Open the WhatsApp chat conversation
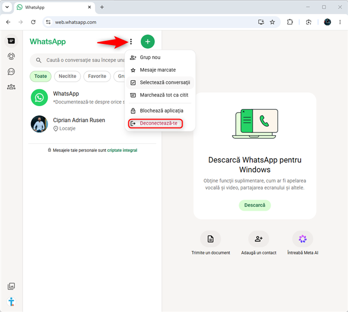The height and width of the screenshot is (312, 348). coord(77,98)
